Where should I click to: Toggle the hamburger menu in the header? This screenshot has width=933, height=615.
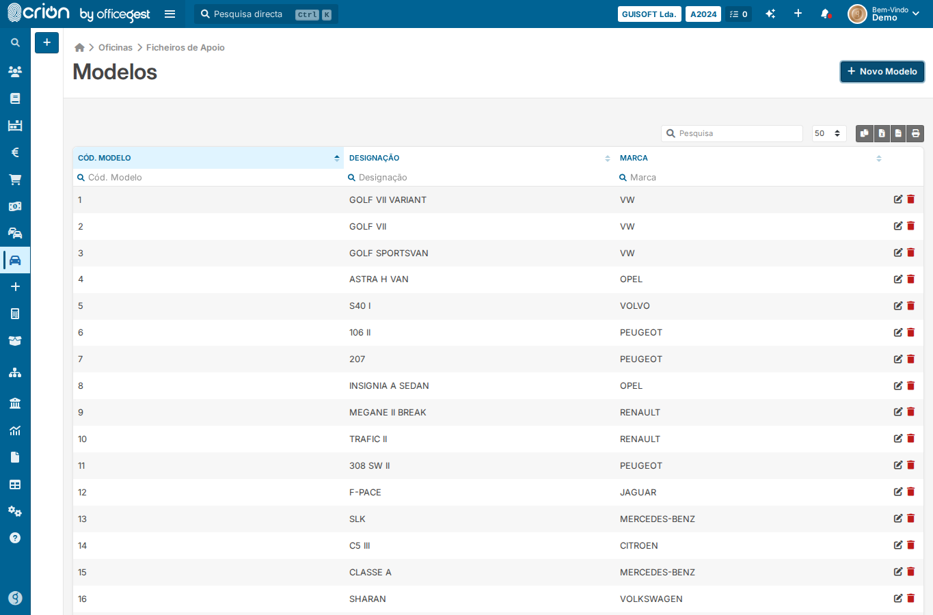[x=170, y=14]
